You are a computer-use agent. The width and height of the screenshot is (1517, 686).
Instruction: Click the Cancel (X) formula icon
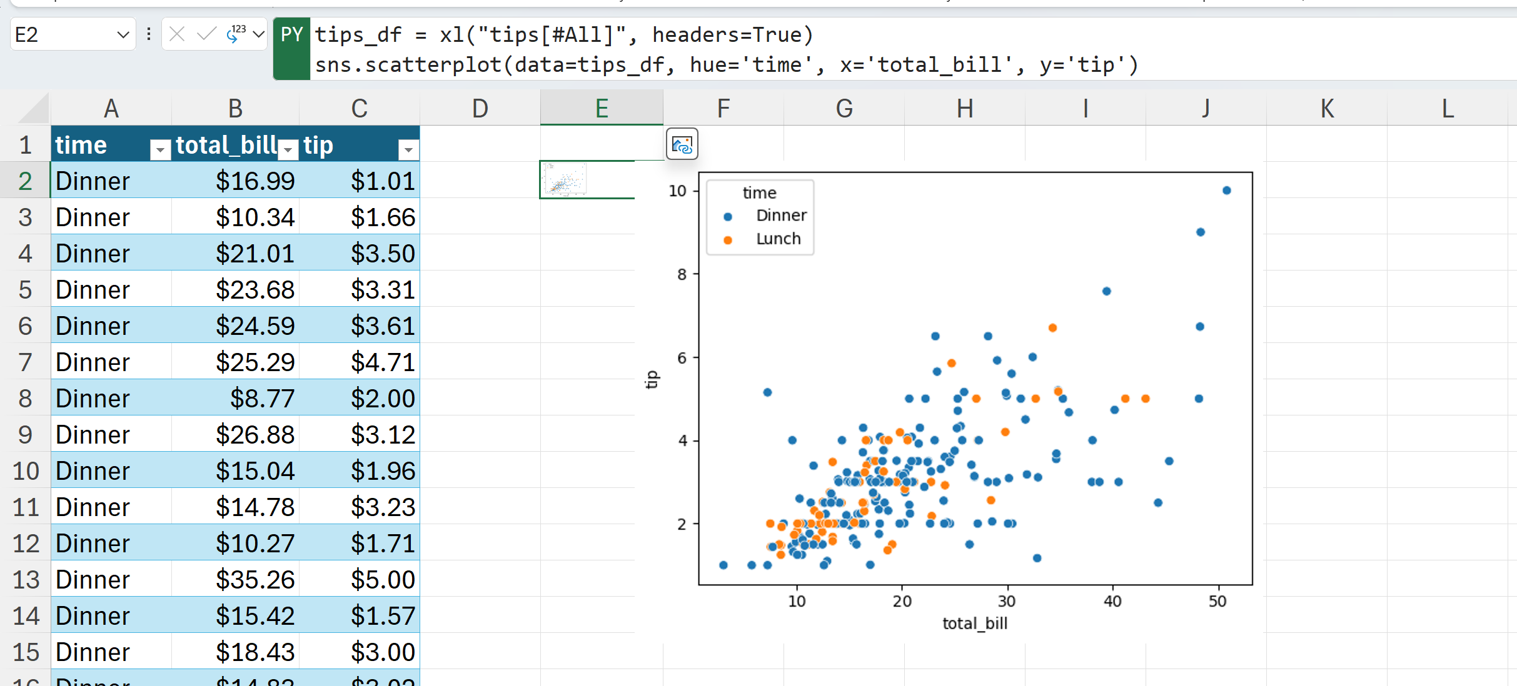click(177, 34)
